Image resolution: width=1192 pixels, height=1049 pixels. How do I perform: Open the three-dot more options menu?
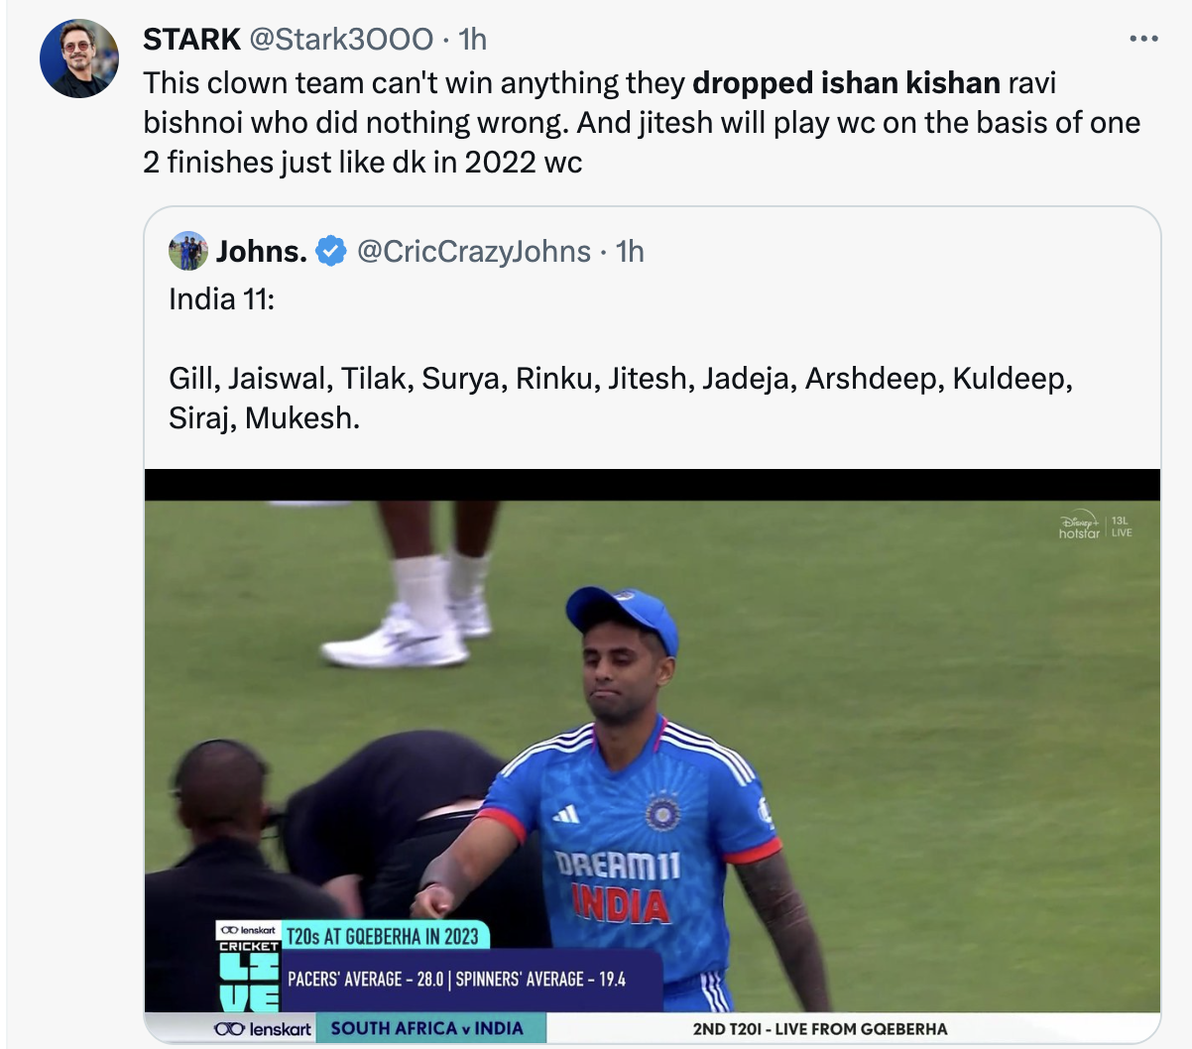pos(1142,39)
